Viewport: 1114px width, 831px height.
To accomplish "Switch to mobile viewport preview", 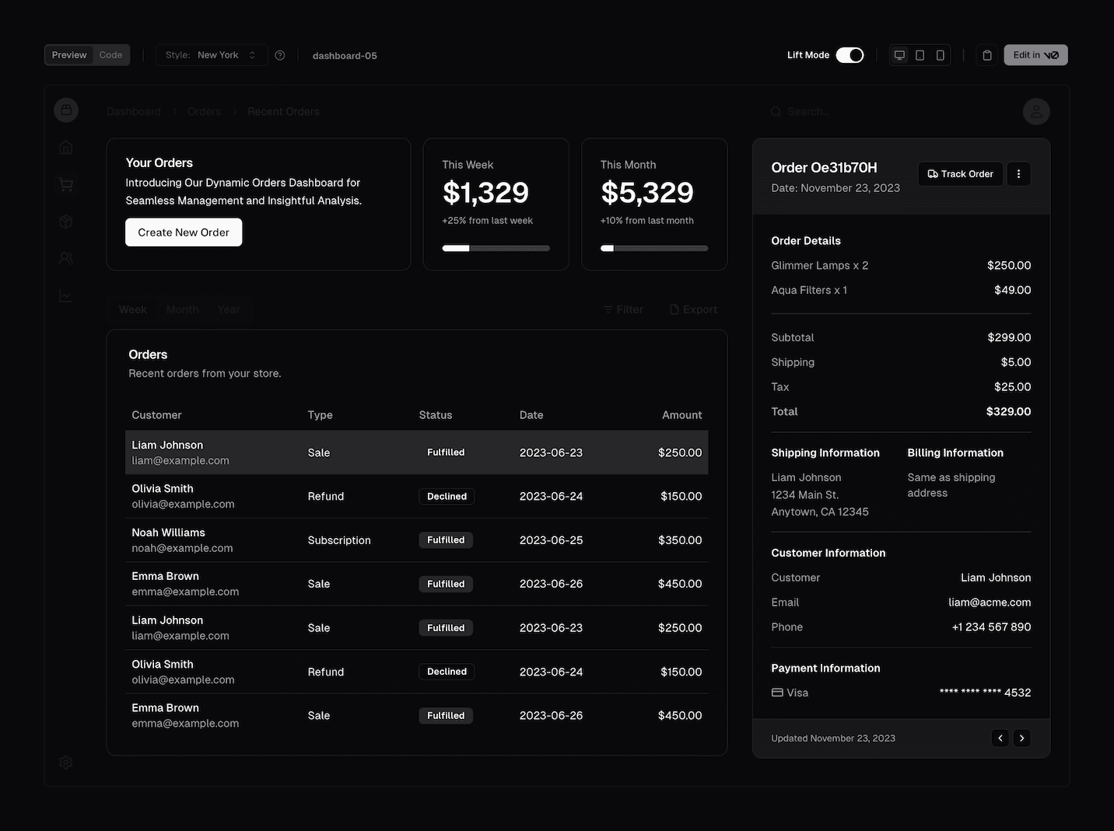I will point(941,55).
